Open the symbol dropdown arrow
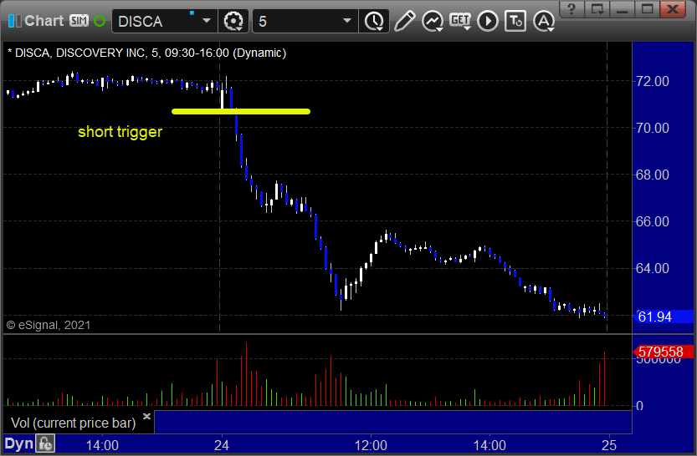697x456 pixels. tap(206, 21)
